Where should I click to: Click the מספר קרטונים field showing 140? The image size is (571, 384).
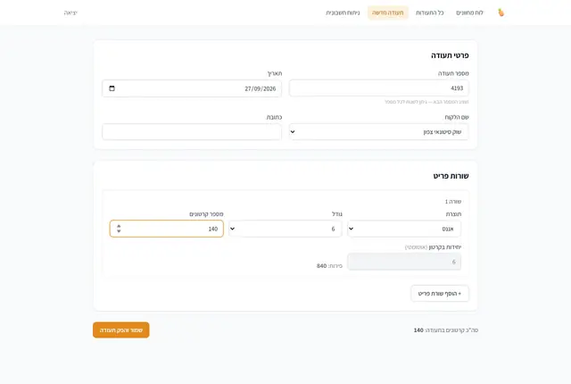pos(167,229)
